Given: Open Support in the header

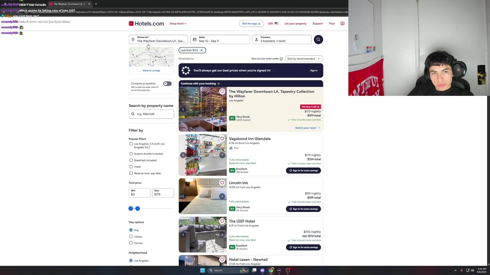Looking at the screenshot, I should tap(317, 24).
